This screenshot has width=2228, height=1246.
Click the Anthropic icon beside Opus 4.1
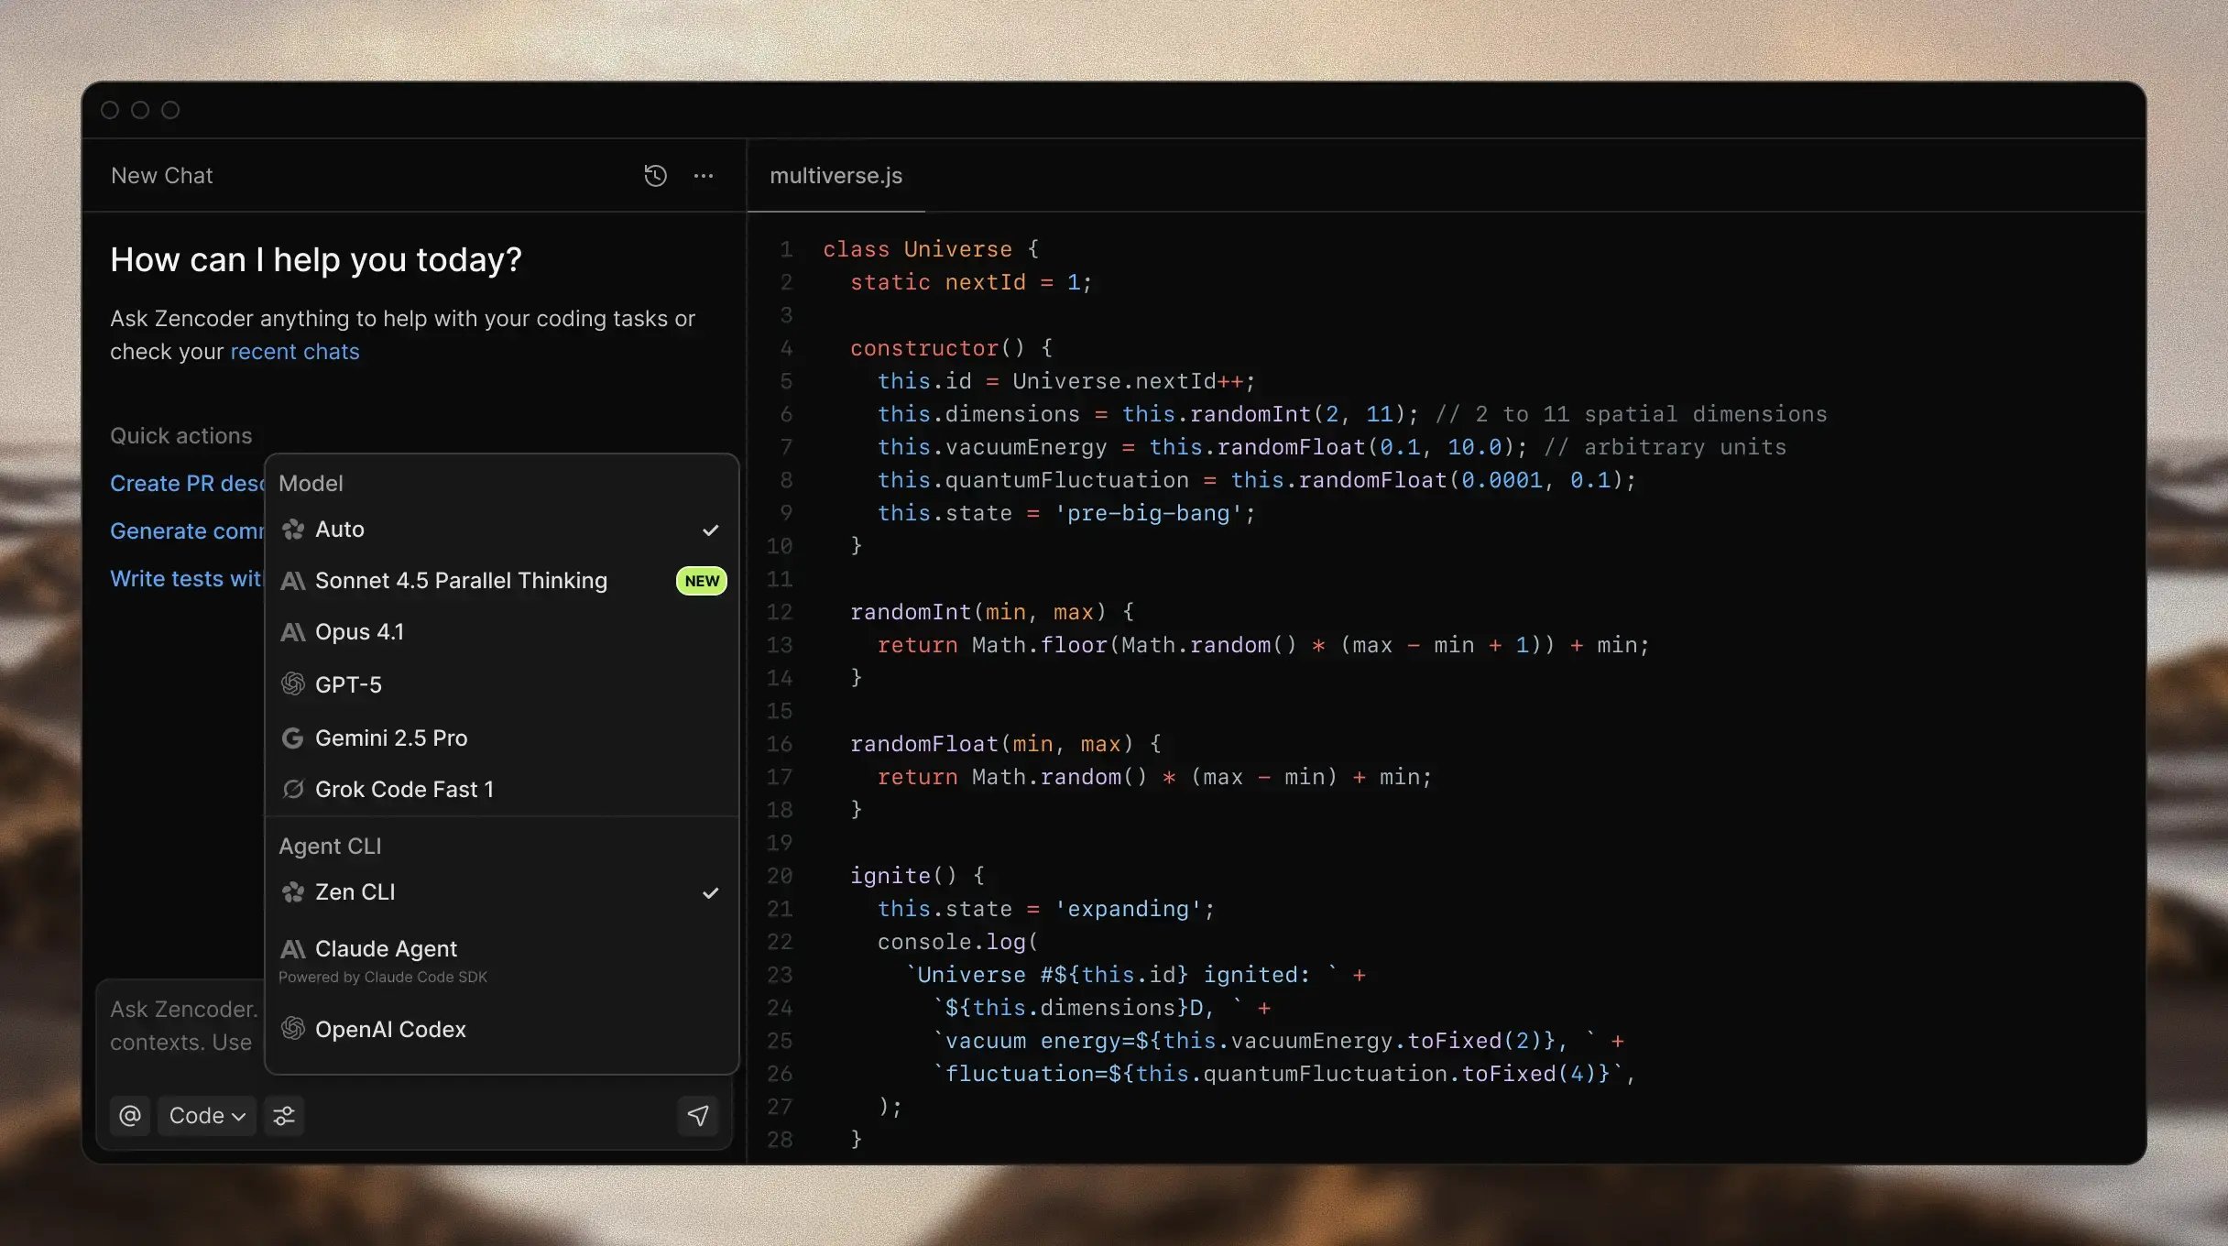click(292, 631)
